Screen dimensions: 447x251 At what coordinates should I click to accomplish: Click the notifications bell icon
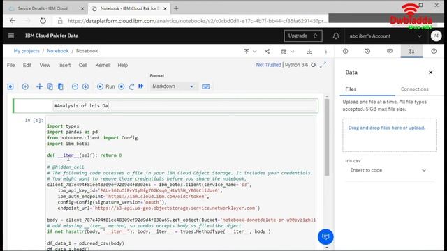pos(336,36)
